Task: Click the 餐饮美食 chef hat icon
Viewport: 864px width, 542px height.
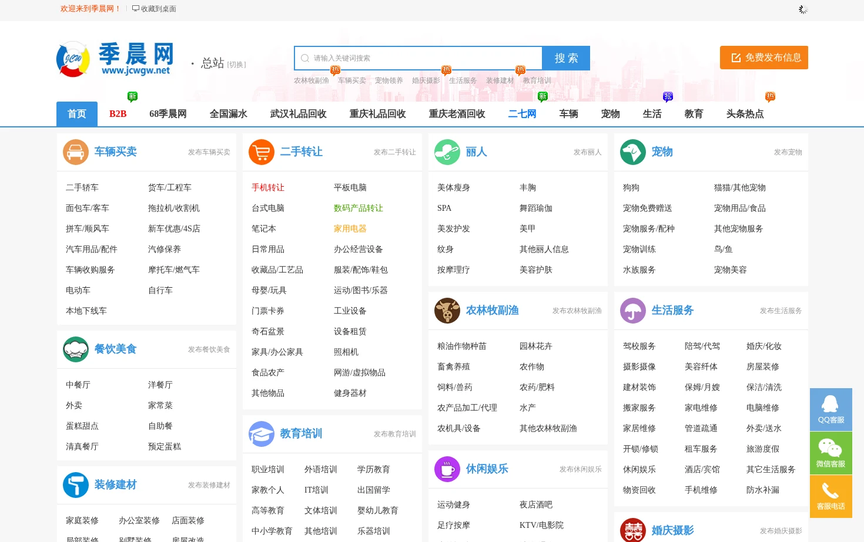Action: click(x=76, y=349)
